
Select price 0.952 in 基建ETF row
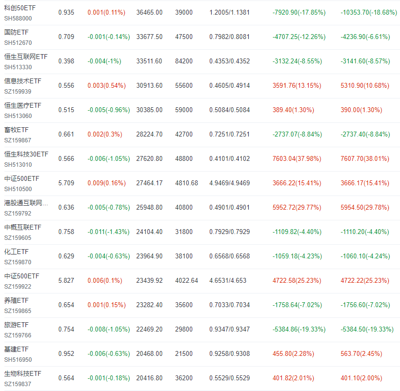click(x=66, y=354)
